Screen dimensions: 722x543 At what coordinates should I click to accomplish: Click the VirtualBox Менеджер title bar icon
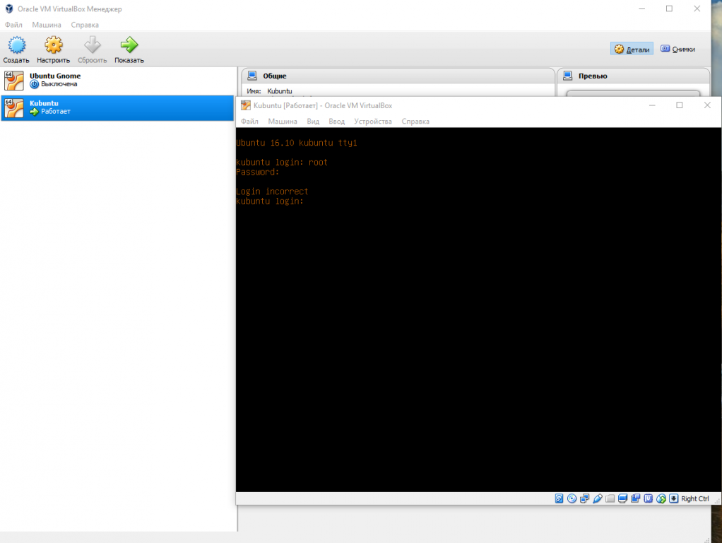(x=9, y=8)
